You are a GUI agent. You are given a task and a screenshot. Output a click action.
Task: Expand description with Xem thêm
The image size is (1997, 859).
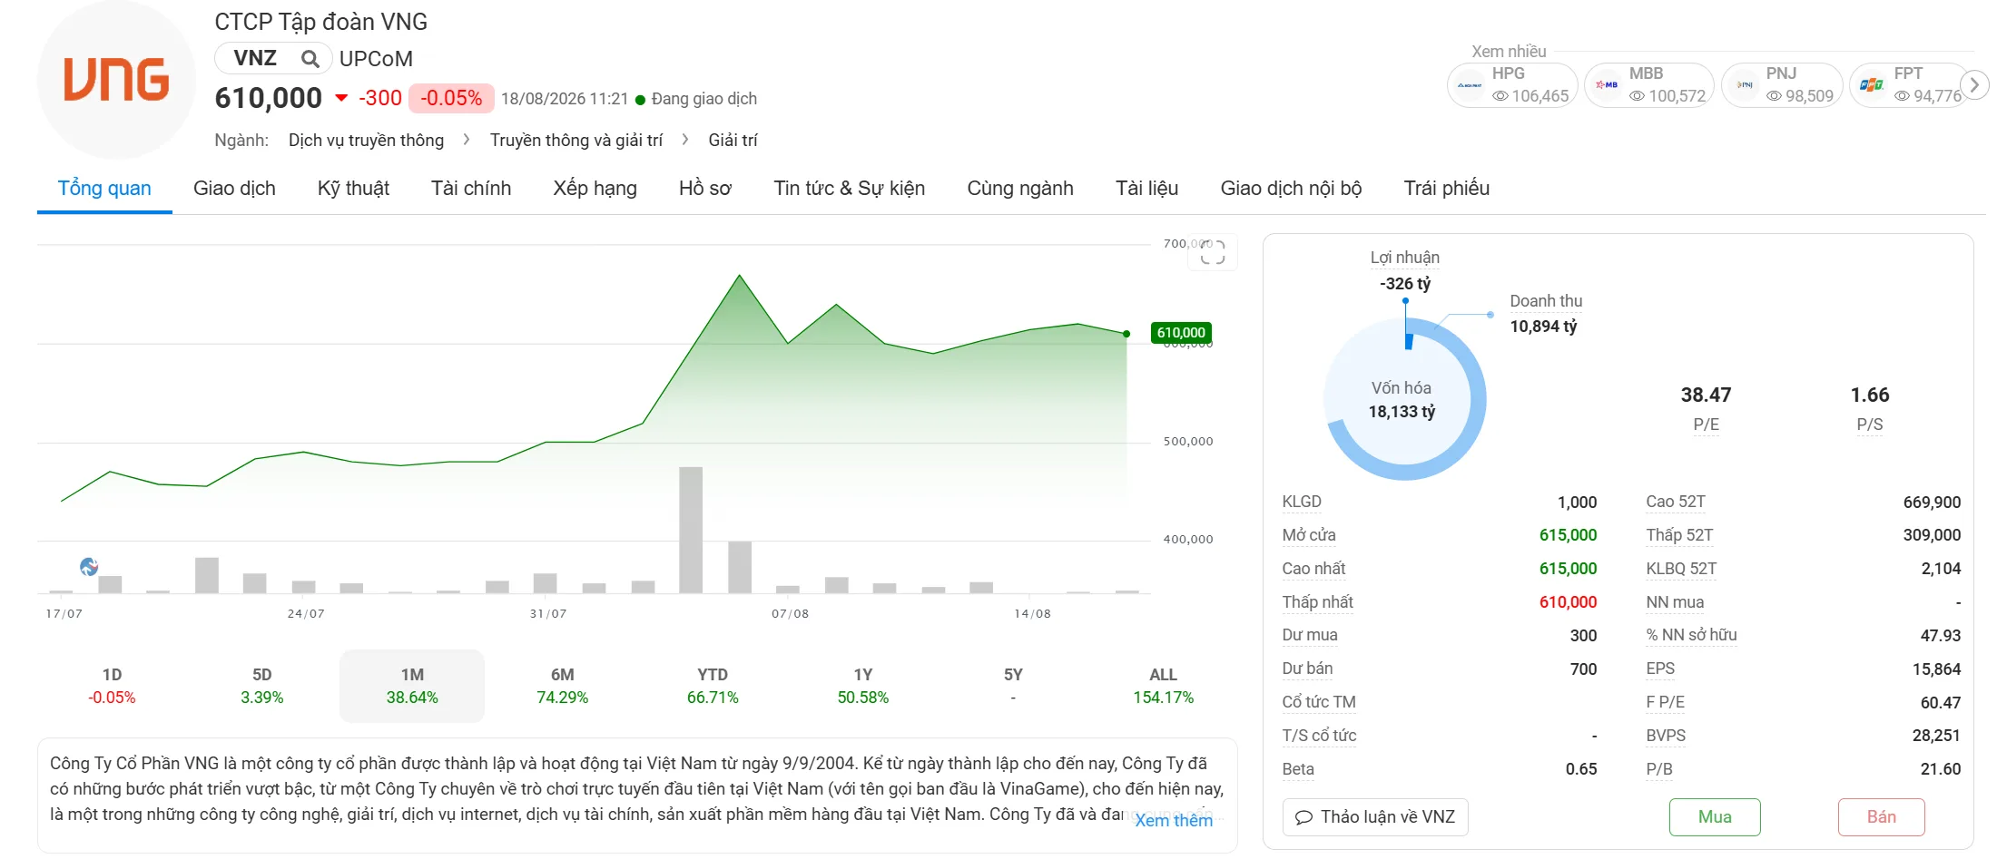1174,820
